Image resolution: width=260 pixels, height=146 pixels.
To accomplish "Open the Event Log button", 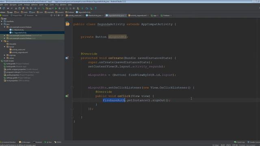I will pos(240,142).
